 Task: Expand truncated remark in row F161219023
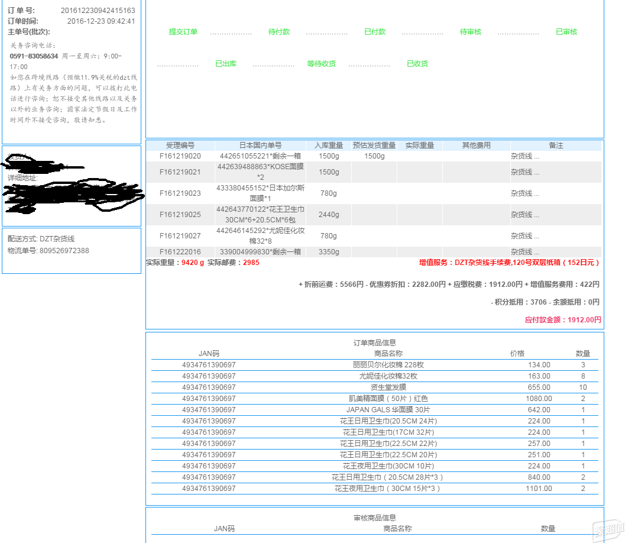point(525,193)
